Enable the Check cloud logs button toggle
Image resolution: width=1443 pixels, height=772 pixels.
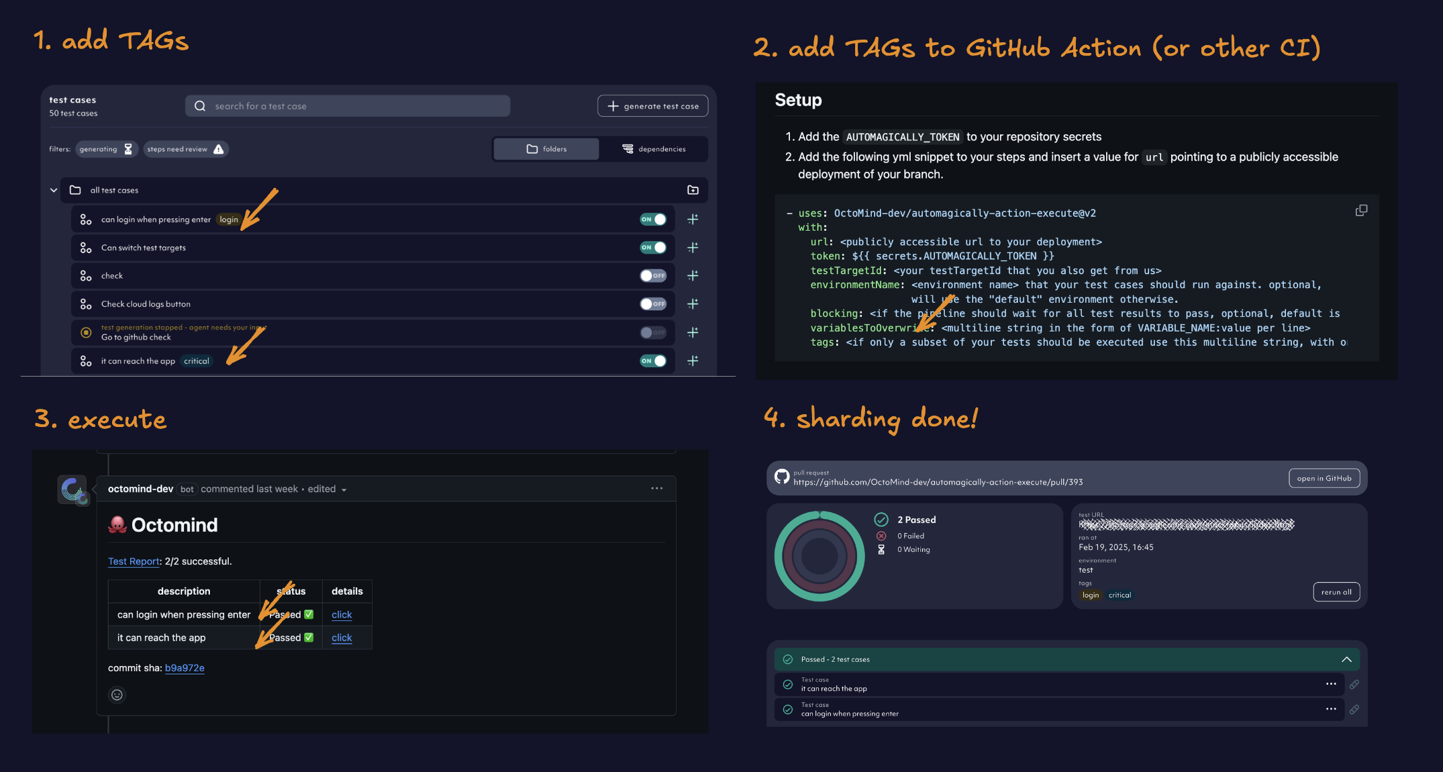(652, 304)
